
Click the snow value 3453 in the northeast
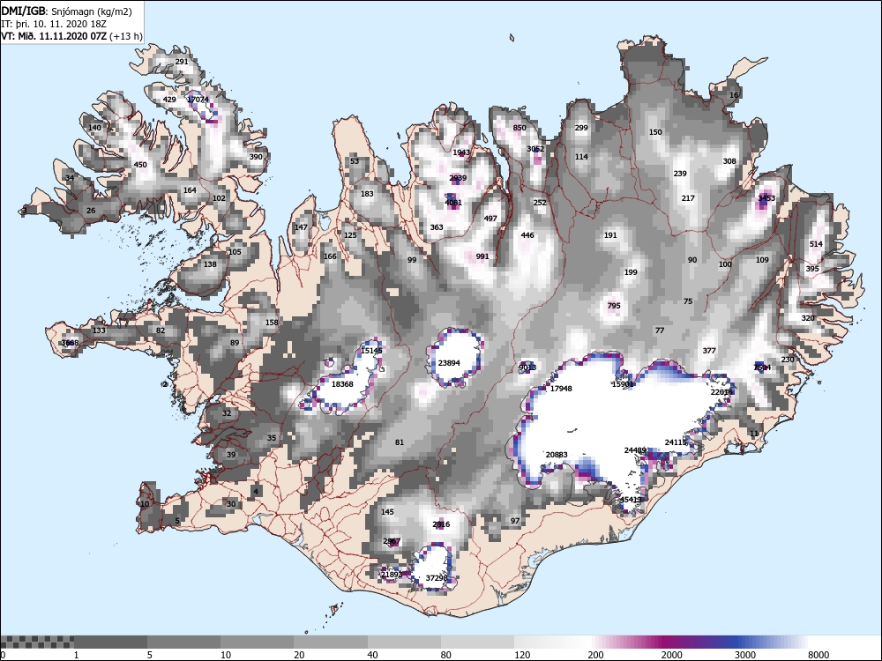766,197
